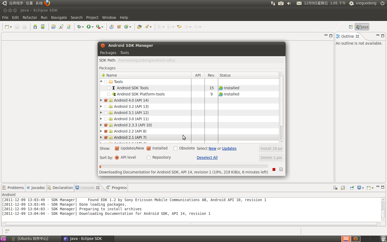The width and height of the screenshot is (387, 242).
Task: Click the New Android Project wizard icon
Action: click(53, 27)
